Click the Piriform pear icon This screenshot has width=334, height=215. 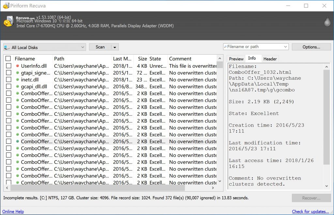point(327,21)
